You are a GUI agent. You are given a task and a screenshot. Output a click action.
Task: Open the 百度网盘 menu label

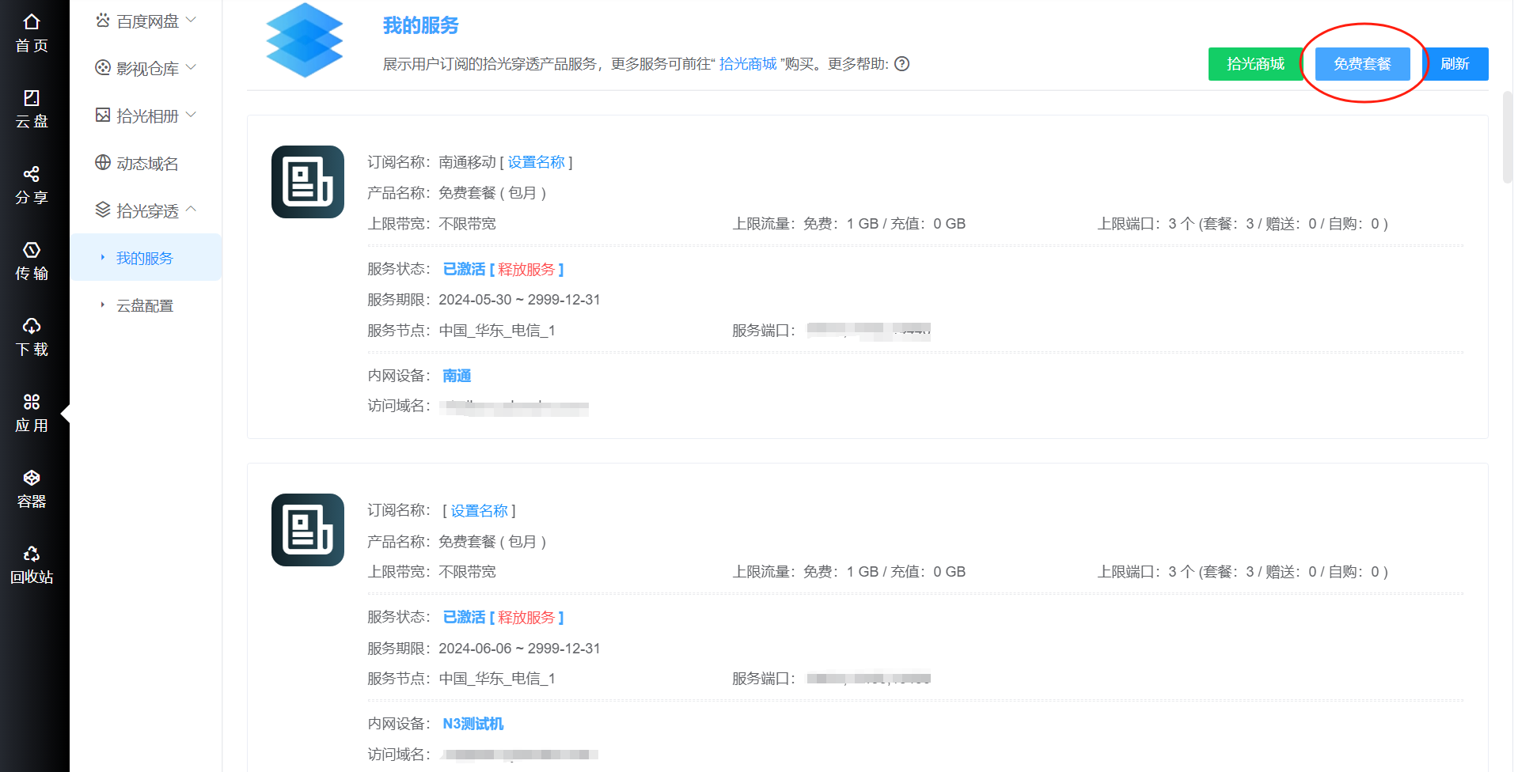pos(147,21)
